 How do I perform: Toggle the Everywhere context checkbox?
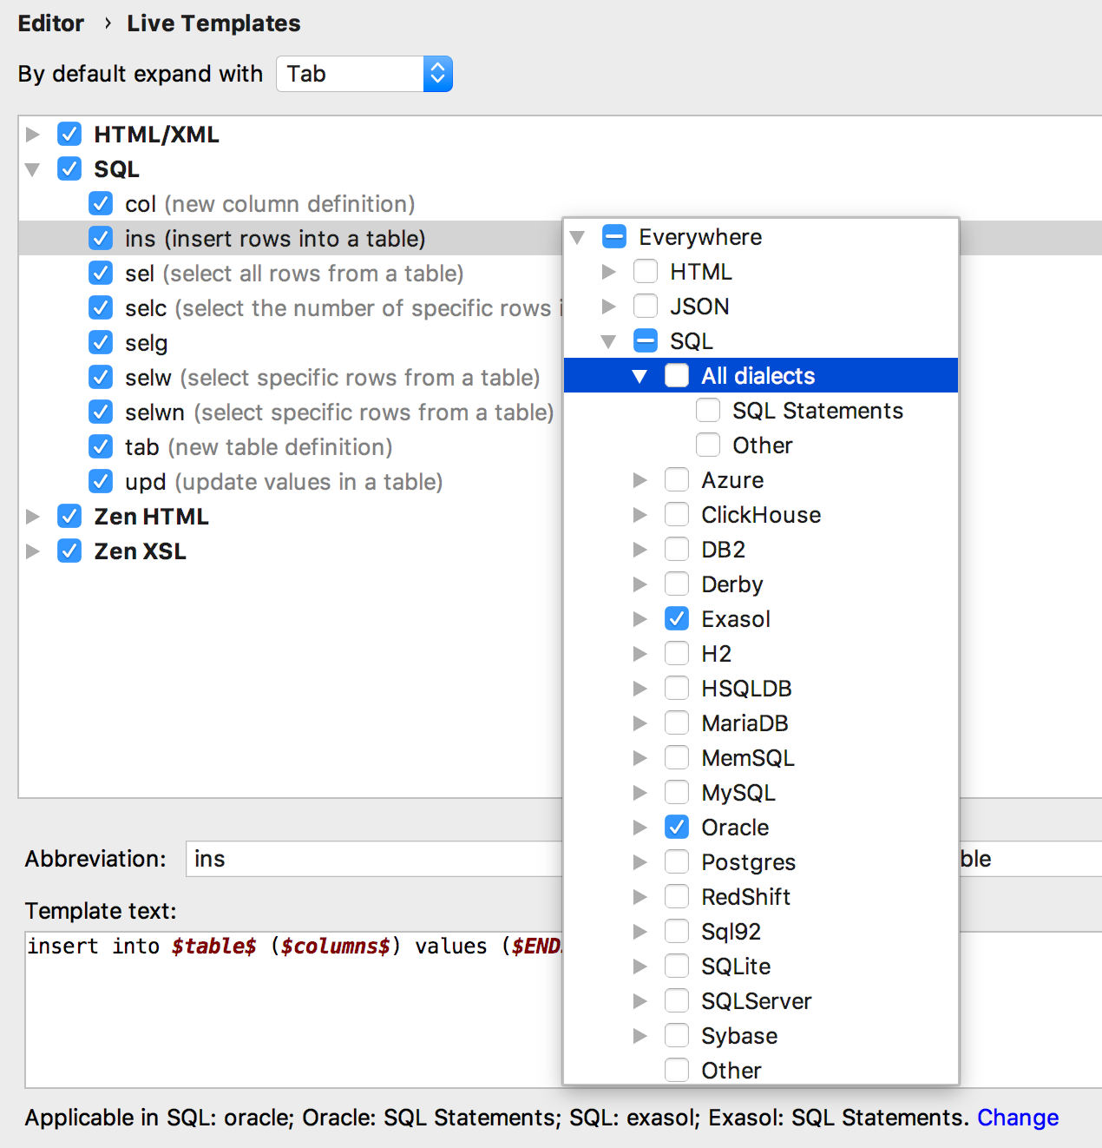tap(614, 237)
